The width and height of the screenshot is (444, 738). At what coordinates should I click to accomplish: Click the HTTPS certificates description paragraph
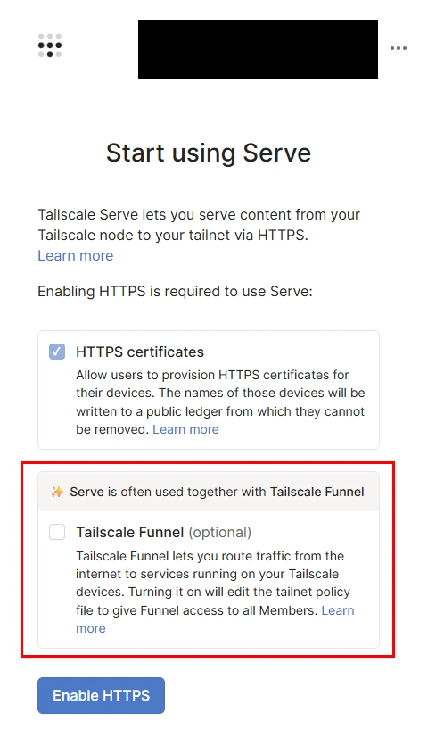coord(220,402)
